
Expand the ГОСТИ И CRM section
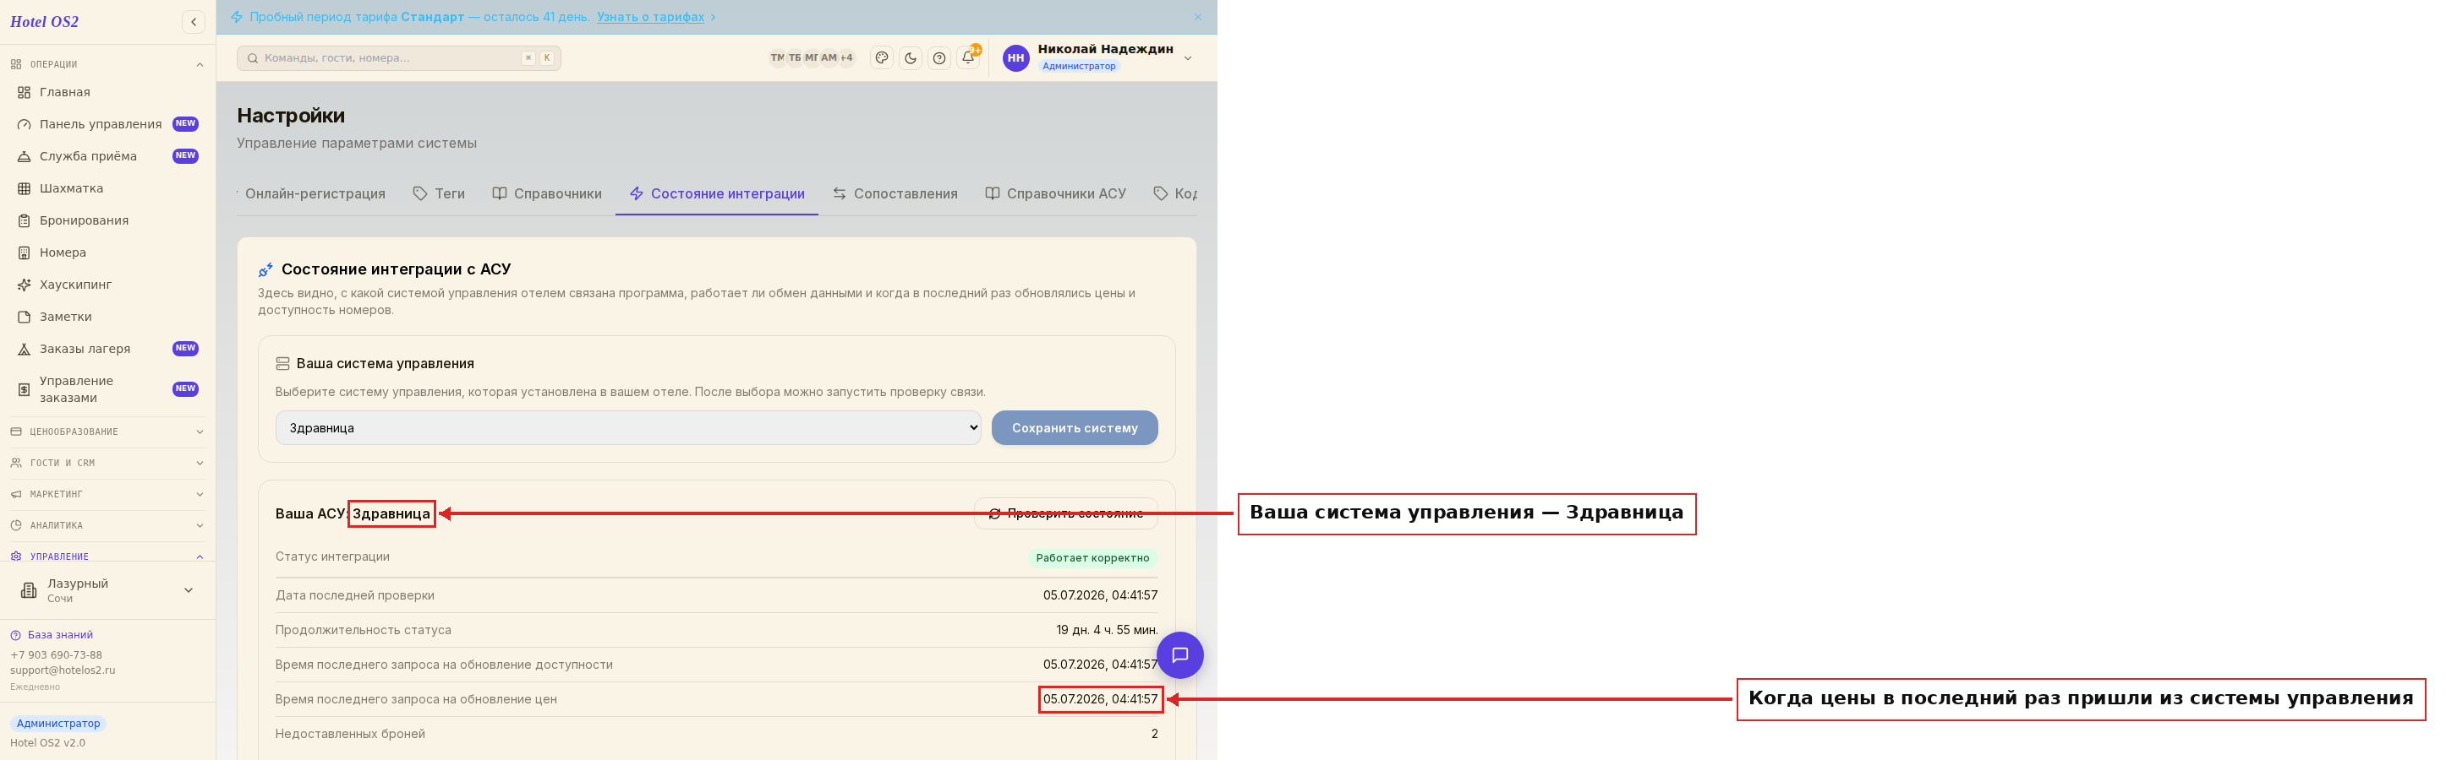107,463
